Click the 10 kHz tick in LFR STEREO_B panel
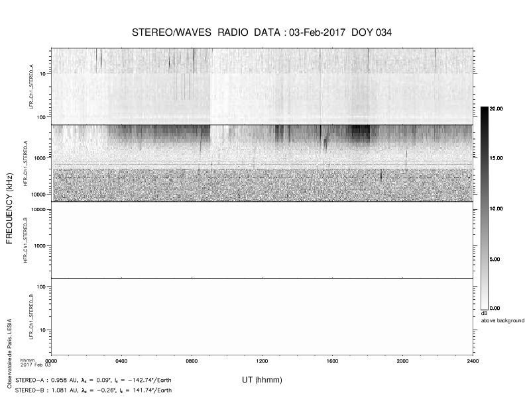The image size is (525, 405). pos(43,330)
